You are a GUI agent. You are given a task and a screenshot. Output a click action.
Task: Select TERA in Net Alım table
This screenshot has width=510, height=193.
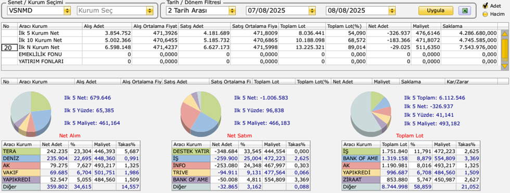[x=21, y=151]
